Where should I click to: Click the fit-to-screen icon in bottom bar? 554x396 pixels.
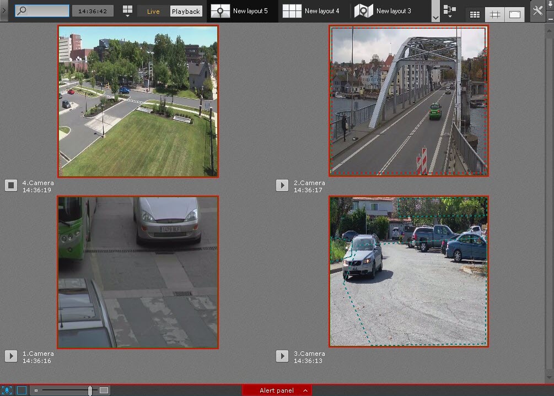point(8,390)
